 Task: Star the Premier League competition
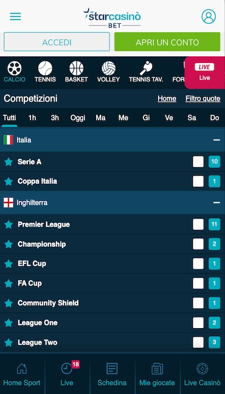8,225
